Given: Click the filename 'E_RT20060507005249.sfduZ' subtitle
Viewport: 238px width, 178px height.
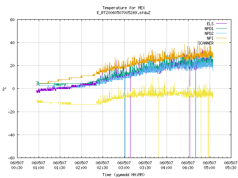Looking at the screenshot, I should pyautogui.click(x=123, y=13).
